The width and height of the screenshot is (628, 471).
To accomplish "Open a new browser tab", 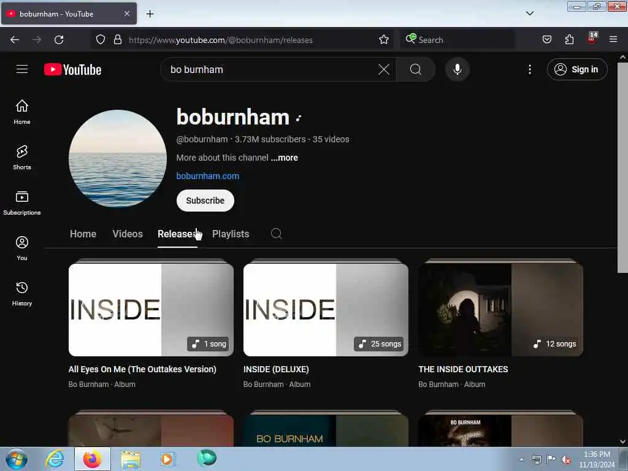I will pos(150,14).
